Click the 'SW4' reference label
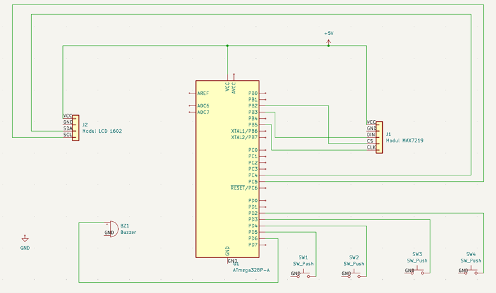Screen dimensions: 496x293 click(x=471, y=254)
